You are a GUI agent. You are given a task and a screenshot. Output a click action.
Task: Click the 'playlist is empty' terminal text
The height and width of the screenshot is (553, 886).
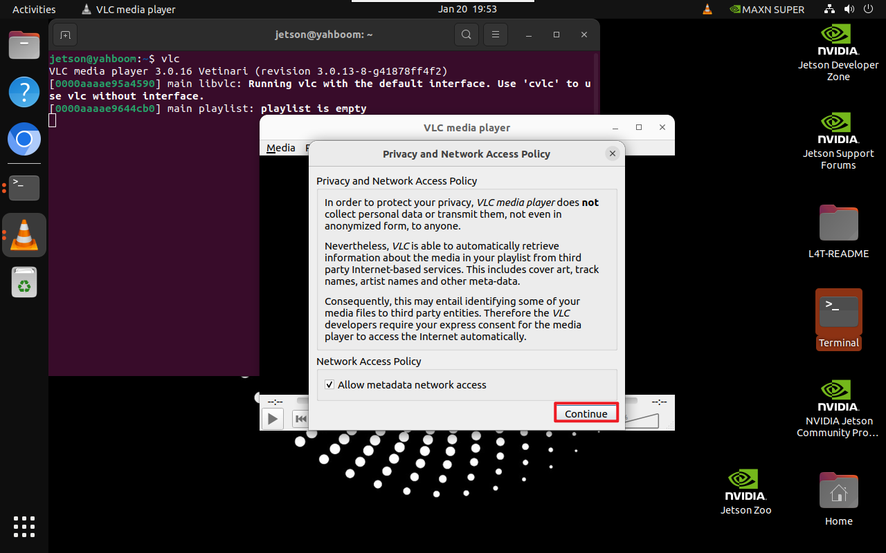[x=314, y=109]
